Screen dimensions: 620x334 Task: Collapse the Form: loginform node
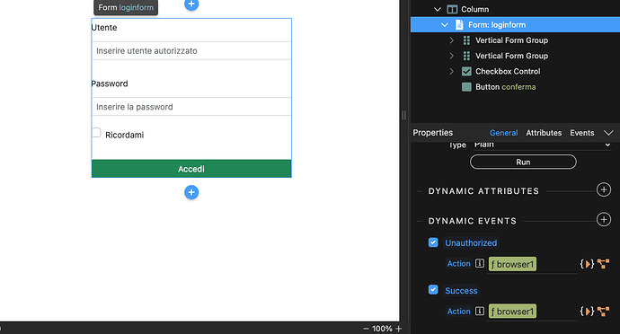(x=445, y=25)
